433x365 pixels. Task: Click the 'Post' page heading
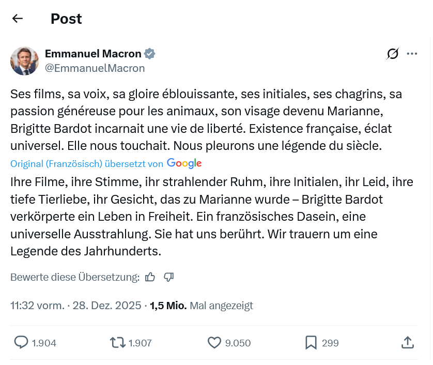point(66,19)
